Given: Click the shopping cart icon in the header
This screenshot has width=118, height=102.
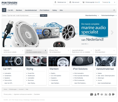Looking at the screenshot, I should click(x=84, y=2).
